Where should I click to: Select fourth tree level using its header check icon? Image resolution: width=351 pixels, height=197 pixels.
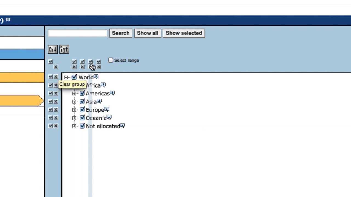99,62
